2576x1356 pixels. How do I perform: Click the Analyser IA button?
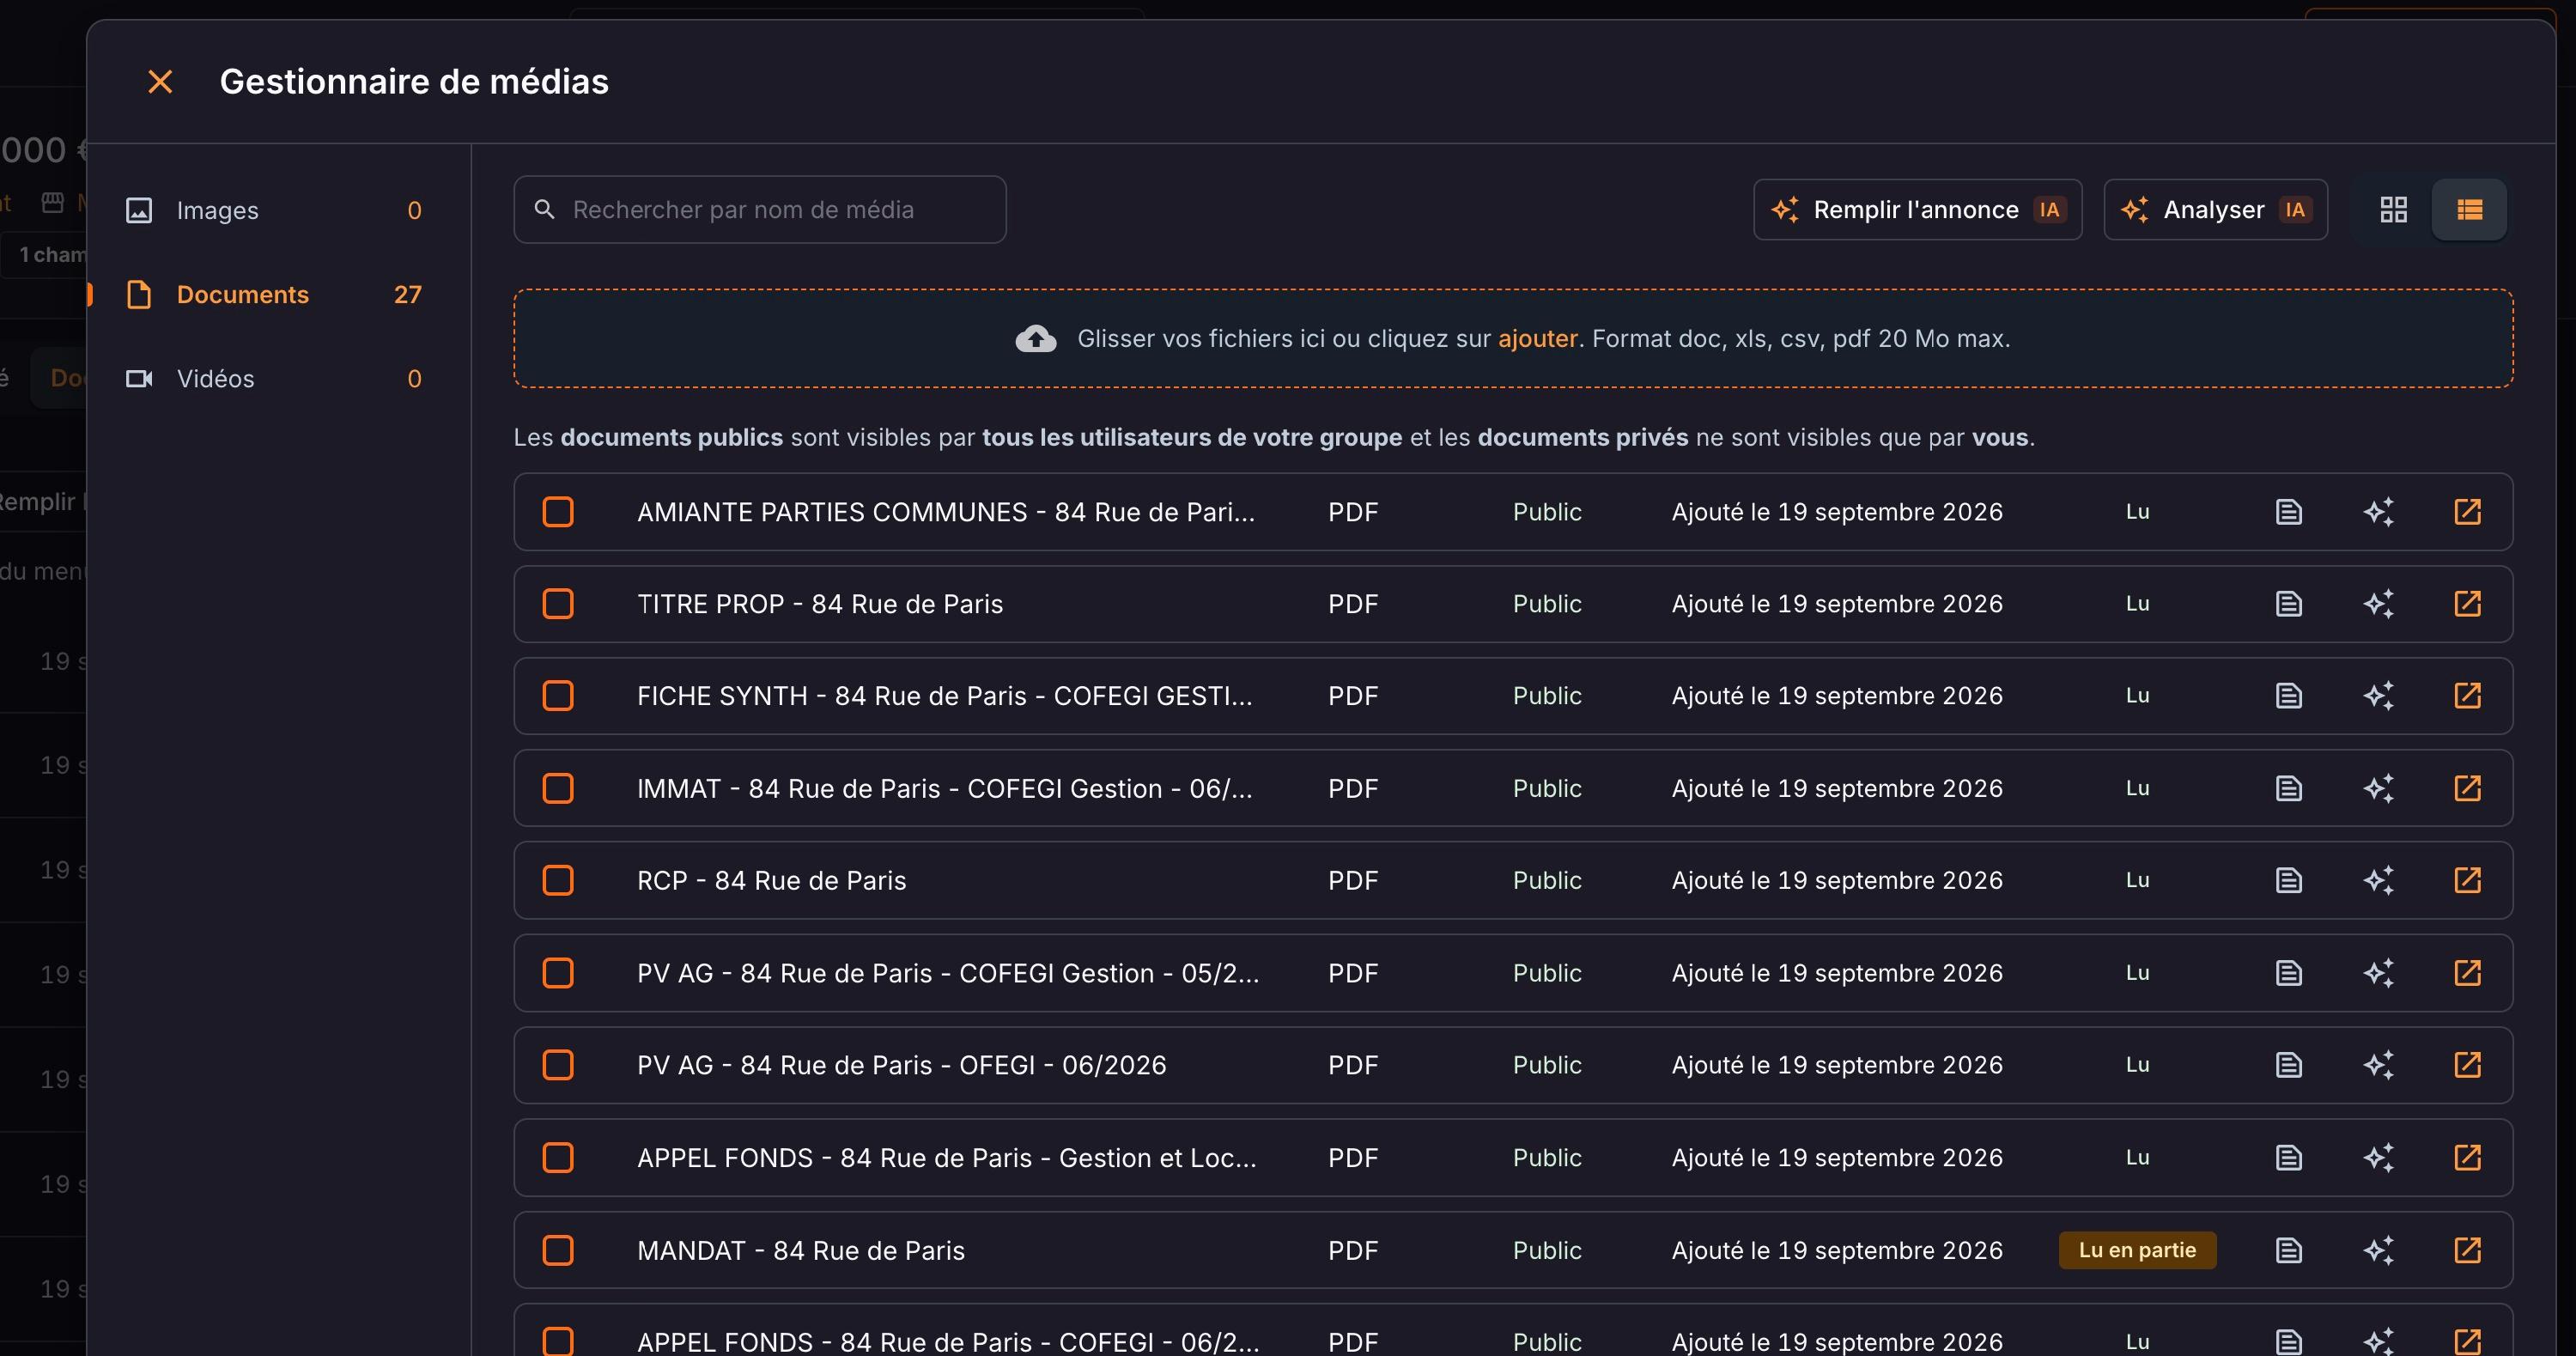click(2215, 210)
